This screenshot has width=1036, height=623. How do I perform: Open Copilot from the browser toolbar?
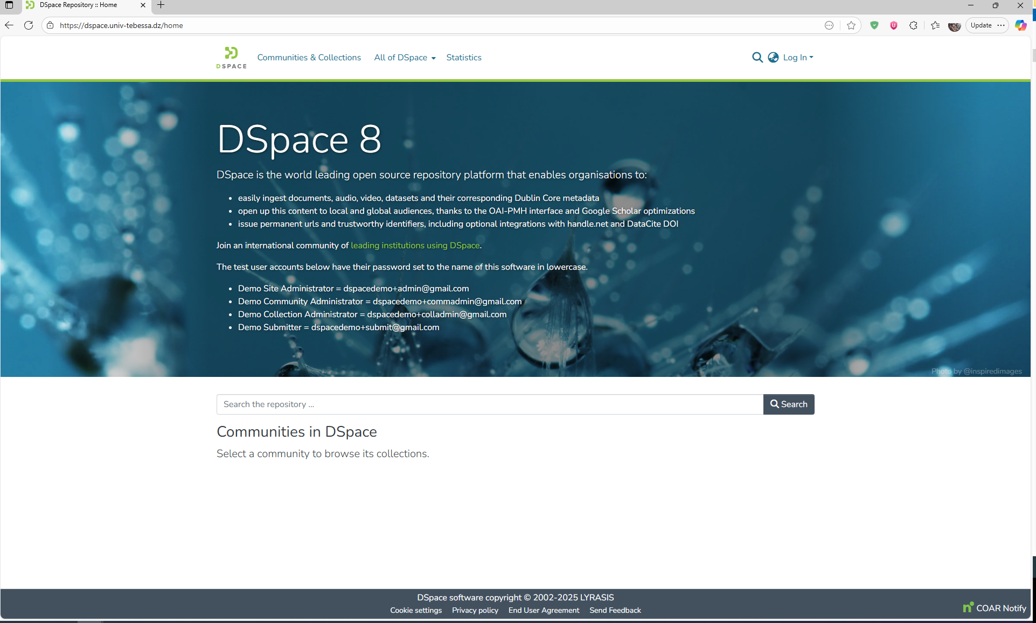click(1020, 25)
